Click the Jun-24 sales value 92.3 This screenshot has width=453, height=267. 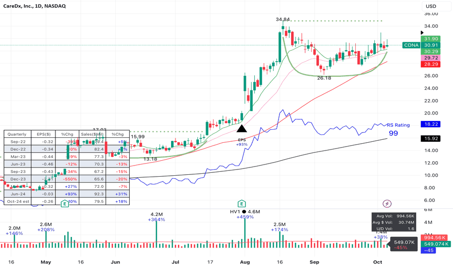coord(99,194)
